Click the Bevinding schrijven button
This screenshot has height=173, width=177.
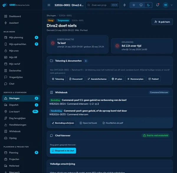(63, 123)
